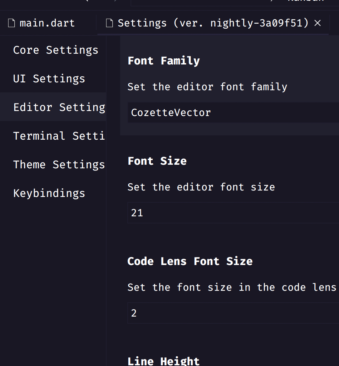Open Core Settings section

[x=55, y=50]
